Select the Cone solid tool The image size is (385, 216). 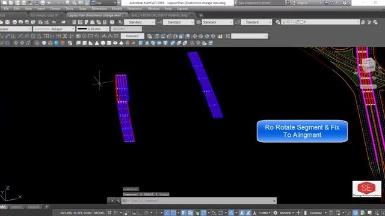point(97,43)
